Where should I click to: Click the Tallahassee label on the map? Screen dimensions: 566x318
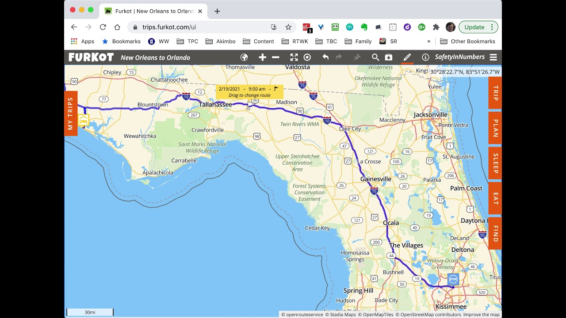pos(215,105)
